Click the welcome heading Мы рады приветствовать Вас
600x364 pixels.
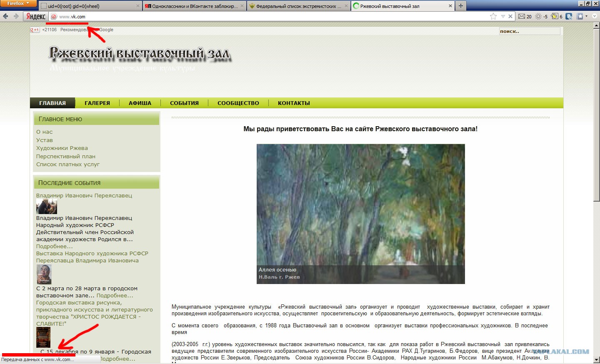(x=360, y=129)
